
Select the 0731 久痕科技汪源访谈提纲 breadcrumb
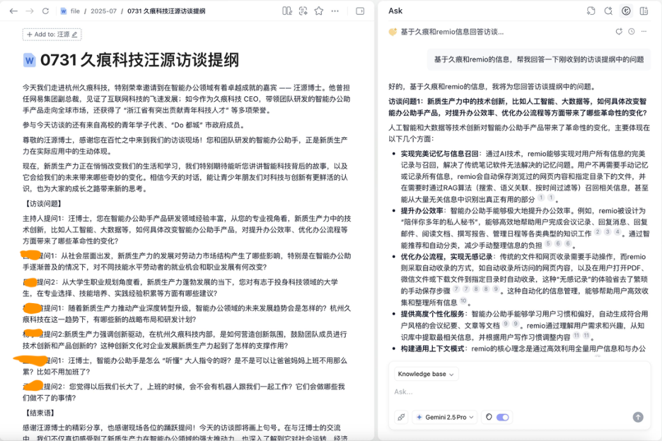[166, 11]
